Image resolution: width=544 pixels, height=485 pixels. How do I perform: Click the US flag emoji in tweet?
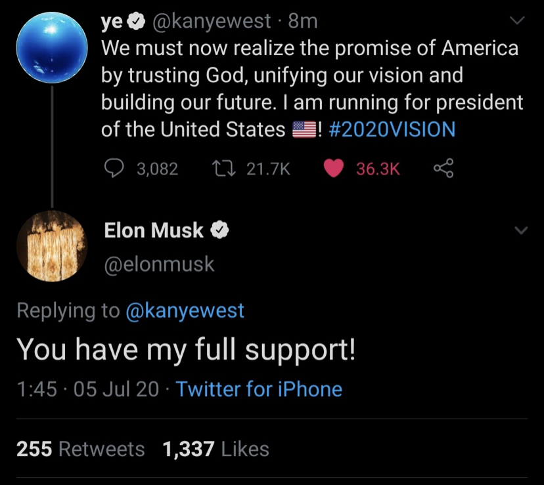point(304,129)
